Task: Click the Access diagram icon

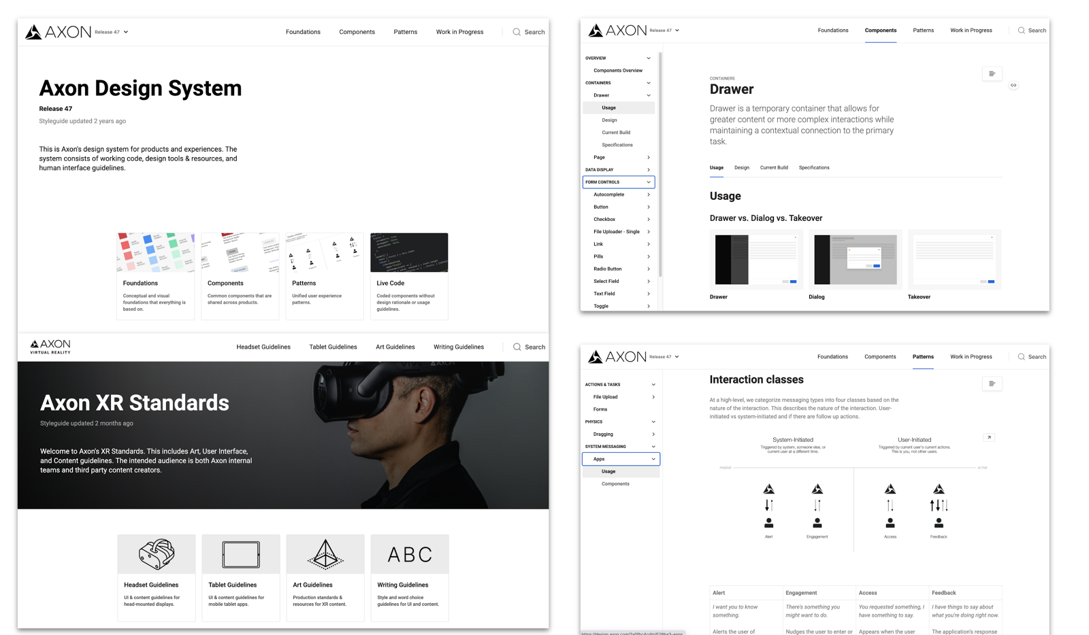Action: tap(890, 507)
